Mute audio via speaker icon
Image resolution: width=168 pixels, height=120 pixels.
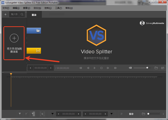[x=130, y=68]
